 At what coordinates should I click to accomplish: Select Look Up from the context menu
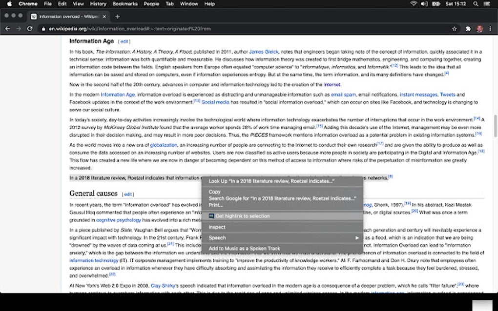point(282,181)
